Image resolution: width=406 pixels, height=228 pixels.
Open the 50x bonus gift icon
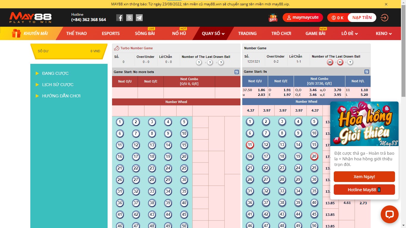[x=273, y=18]
